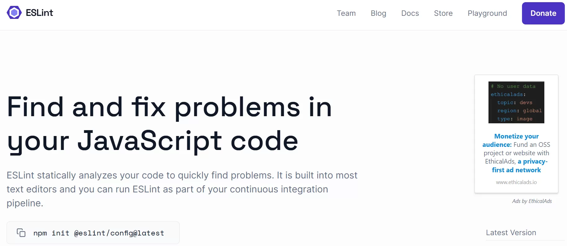Open the Docs page
567x246 pixels.
click(410, 13)
